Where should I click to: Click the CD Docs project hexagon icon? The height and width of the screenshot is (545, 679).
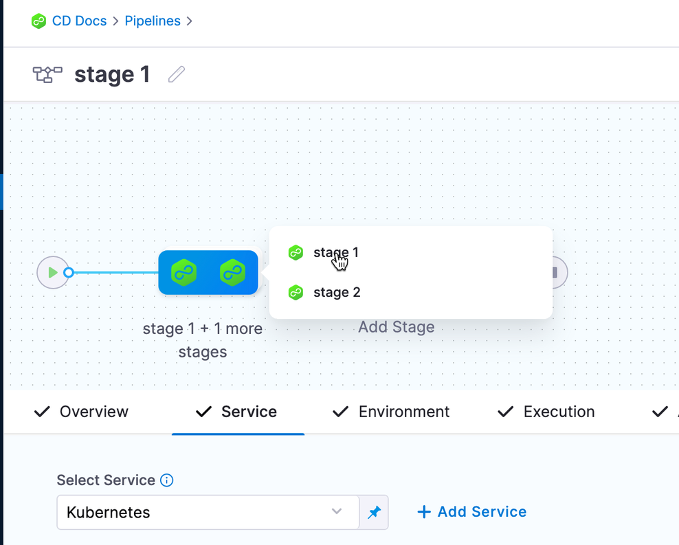click(x=38, y=21)
